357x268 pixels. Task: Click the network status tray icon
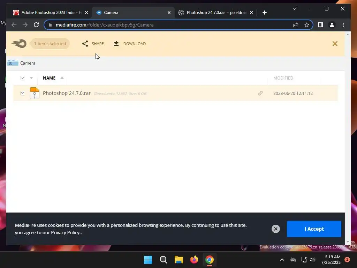304,260
